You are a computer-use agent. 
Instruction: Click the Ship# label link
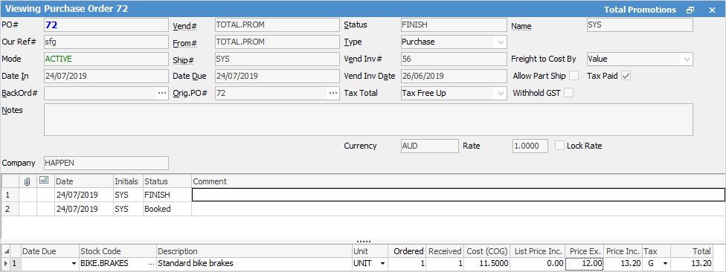point(183,59)
